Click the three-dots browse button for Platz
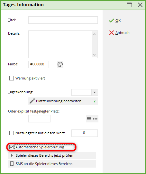 point(95,119)
